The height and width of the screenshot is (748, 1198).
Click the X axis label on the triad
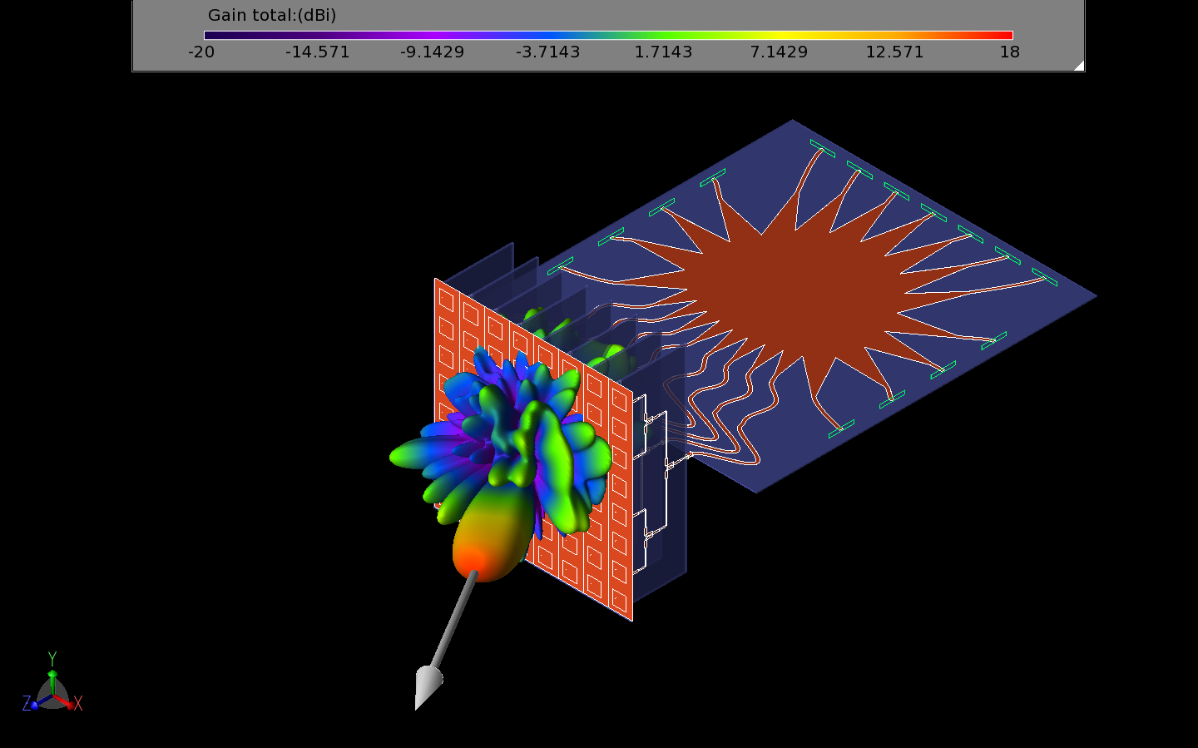[78, 704]
